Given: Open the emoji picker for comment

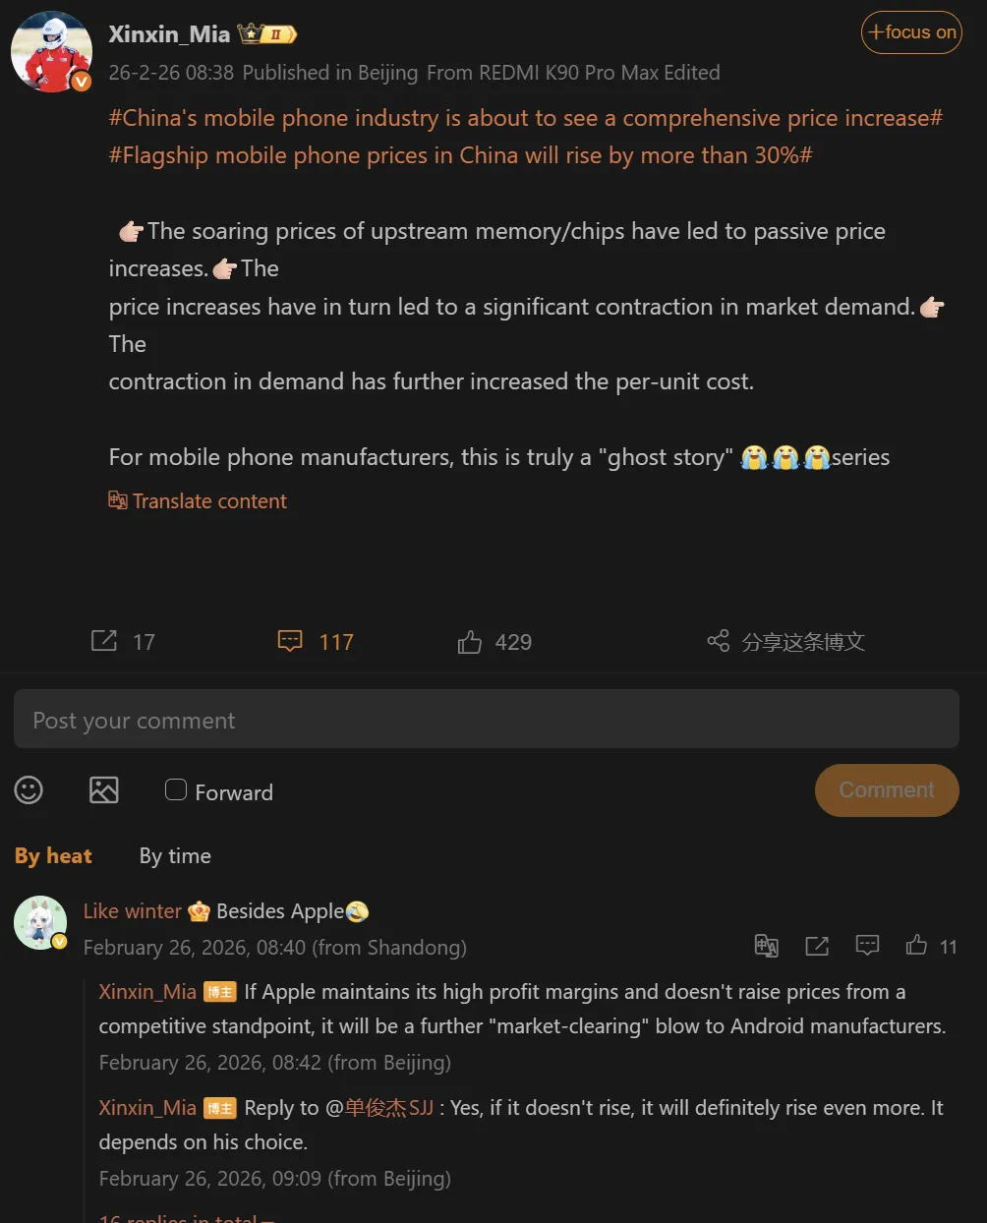Looking at the screenshot, I should pos(29,790).
